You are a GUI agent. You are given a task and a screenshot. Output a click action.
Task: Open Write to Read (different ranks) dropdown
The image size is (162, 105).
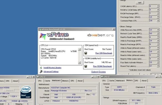[158, 48]
